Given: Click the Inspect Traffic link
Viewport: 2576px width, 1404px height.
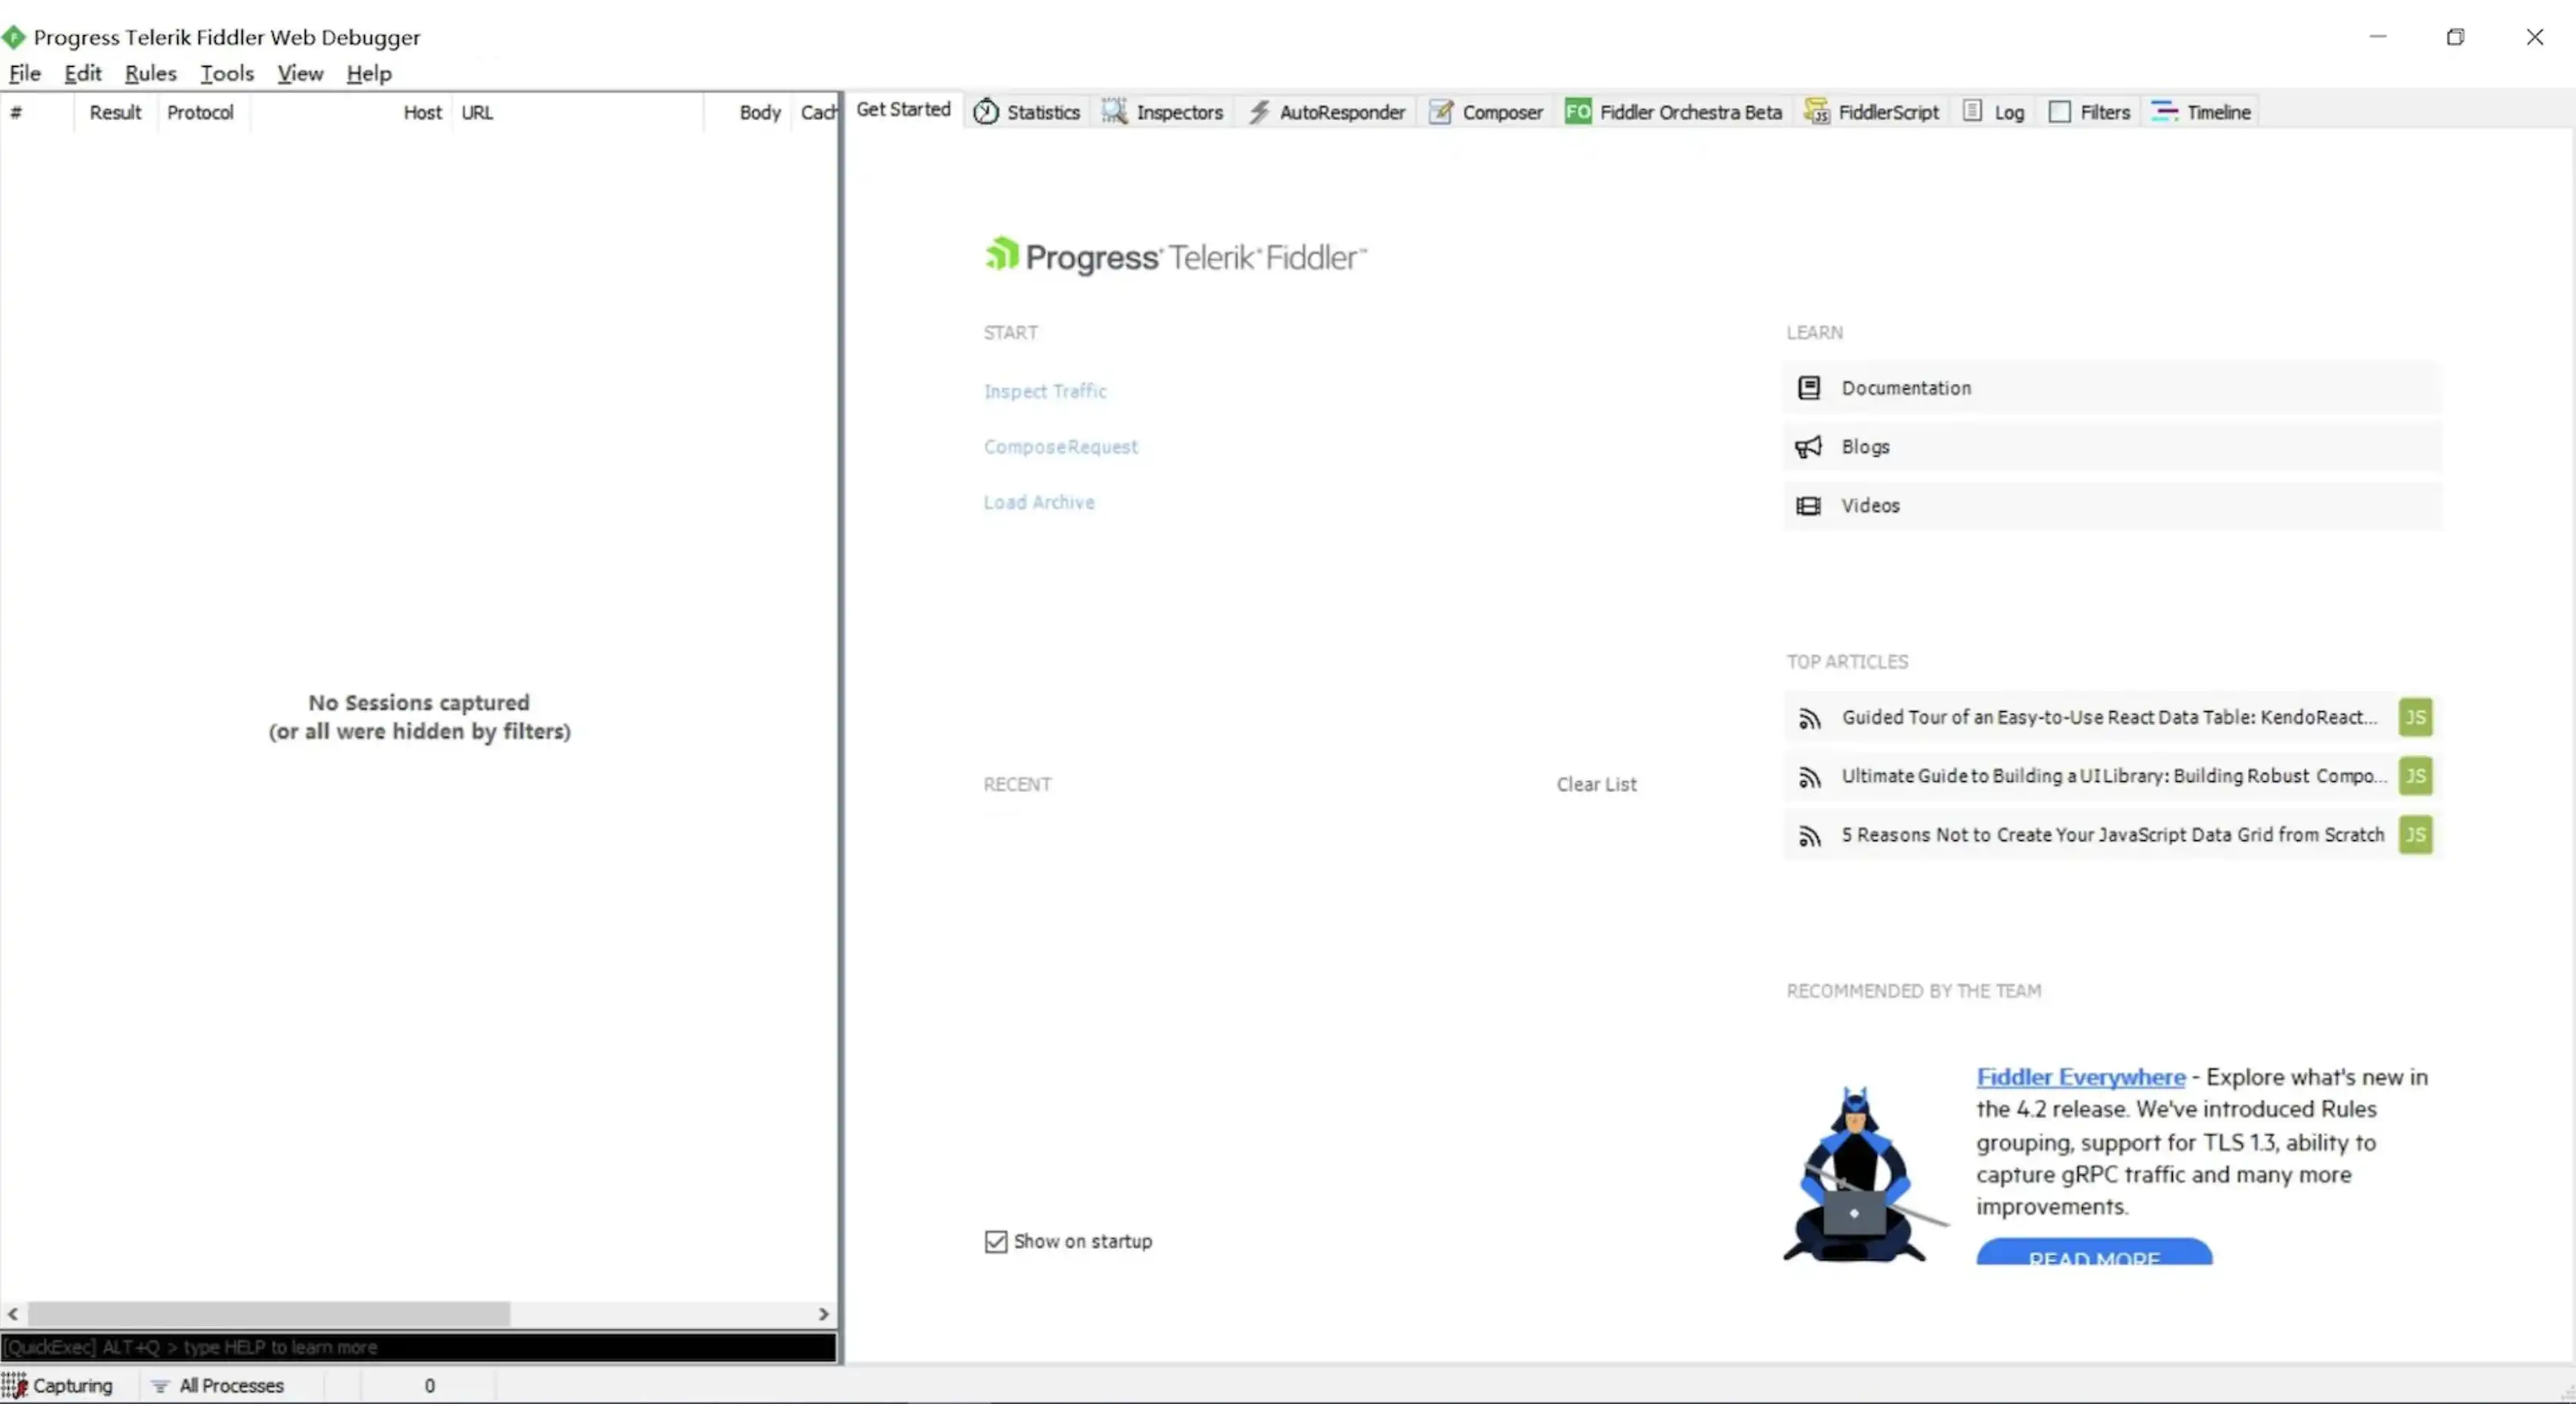Looking at the screenshot, I should tap(1045, 391).
